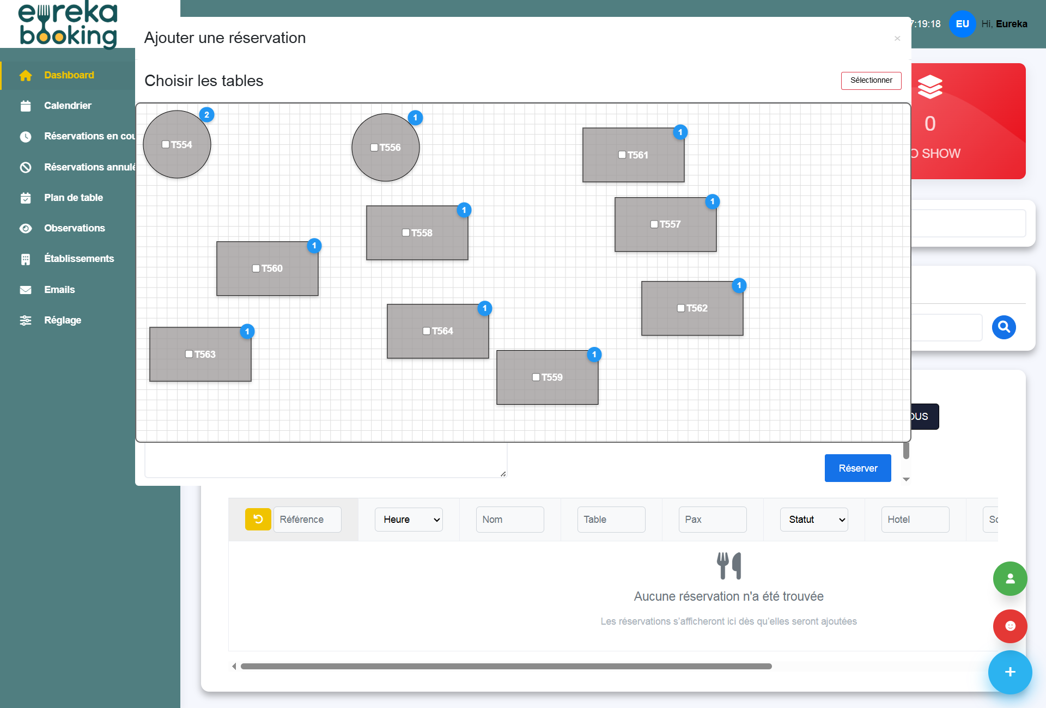Click the yellow reset filter icon

pyautogui.click(x=258, y=519)
